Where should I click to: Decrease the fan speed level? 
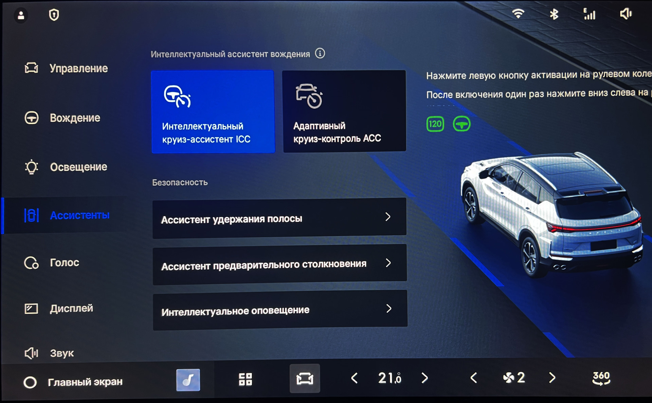(x=474, y=378)
